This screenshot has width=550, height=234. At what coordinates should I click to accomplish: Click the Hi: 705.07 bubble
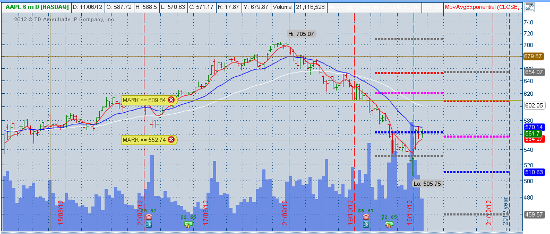tap(302, 34)
